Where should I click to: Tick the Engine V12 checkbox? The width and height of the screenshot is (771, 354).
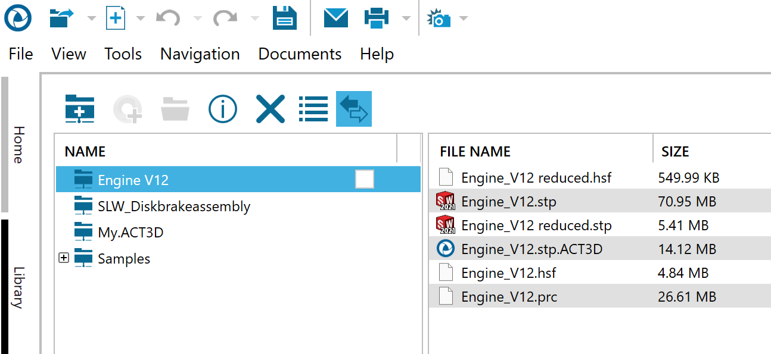(364, 179)
